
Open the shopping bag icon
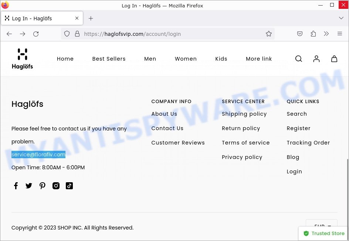click(x=334, y=59)
